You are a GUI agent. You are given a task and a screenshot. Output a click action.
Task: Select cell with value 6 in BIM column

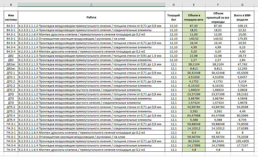click(x=242, y=150)
